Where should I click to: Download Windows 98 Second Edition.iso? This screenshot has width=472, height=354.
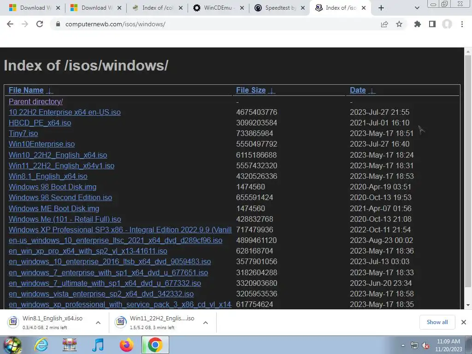tap(60, 197)
